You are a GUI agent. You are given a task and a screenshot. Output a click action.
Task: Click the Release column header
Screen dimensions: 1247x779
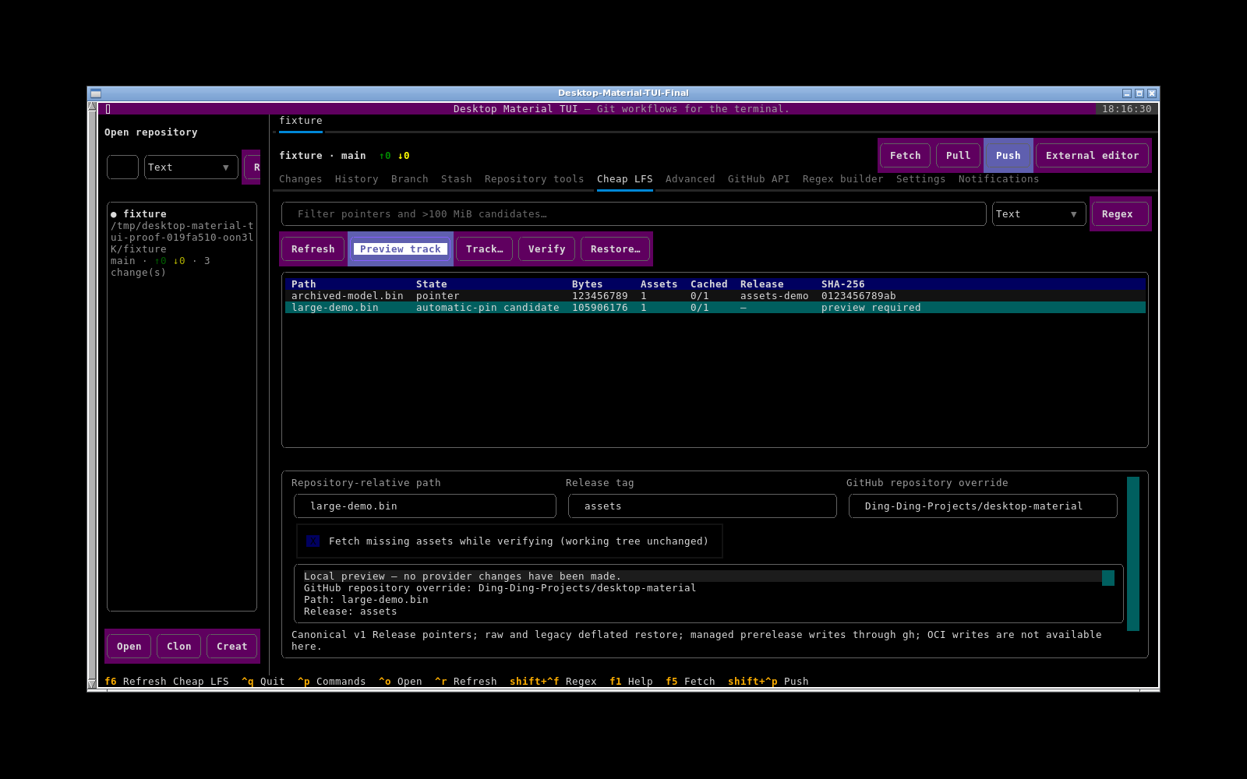click(x=761, y=284)
